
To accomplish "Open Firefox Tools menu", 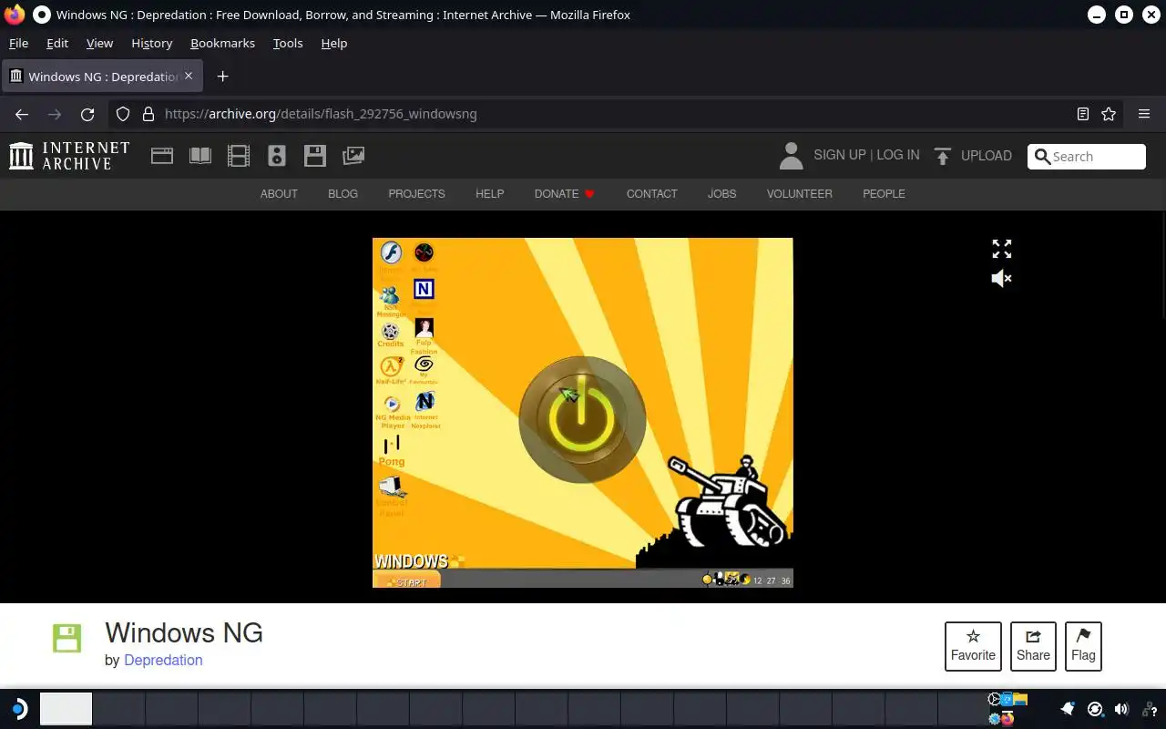I will pyautogui.click(x=288, y=43).
